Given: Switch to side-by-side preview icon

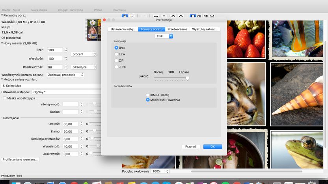Looking at the screenshot, I should 206,16.
